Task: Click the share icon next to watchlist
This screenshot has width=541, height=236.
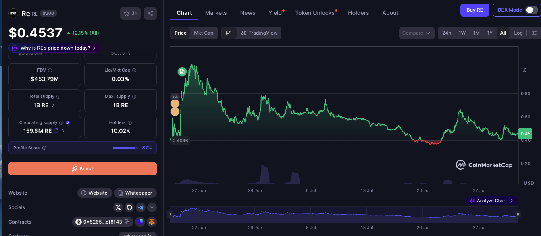Action: point(150,13)
